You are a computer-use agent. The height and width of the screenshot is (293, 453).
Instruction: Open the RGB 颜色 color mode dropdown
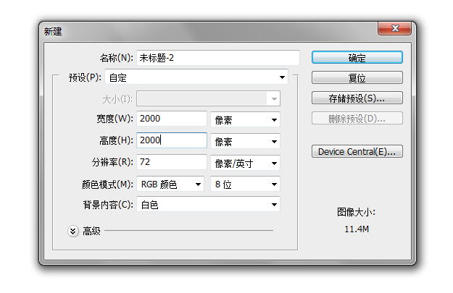pyautogui.click(x=170, y=184)
